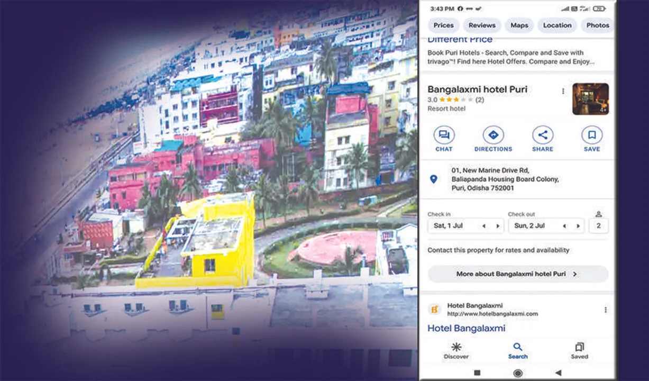Image resolution: width=649 pixels, height=381 pixels.
Task: Tap the Share icon
Action: pos(543,135)
